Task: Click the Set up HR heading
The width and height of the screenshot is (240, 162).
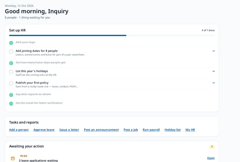Action: click(x=18, y=30)
